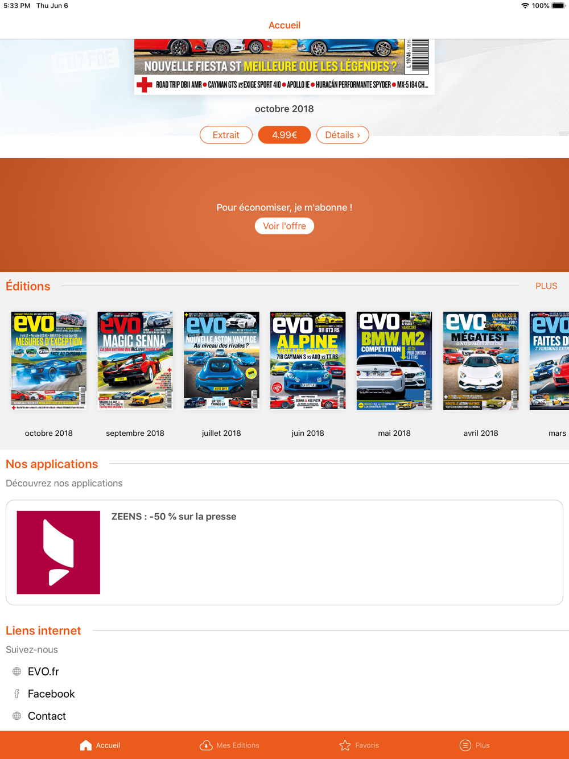Select the 'juin 2018' edition label
The width and height of the screenshot is (569, 759).
click(x=308, y=433)
